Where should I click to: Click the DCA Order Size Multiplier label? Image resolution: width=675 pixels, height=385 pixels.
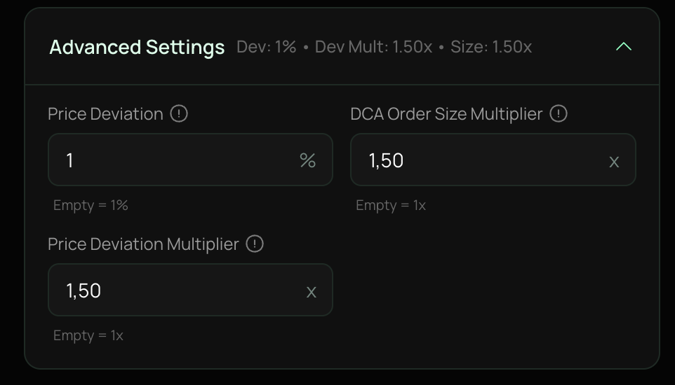pos(446,114)
